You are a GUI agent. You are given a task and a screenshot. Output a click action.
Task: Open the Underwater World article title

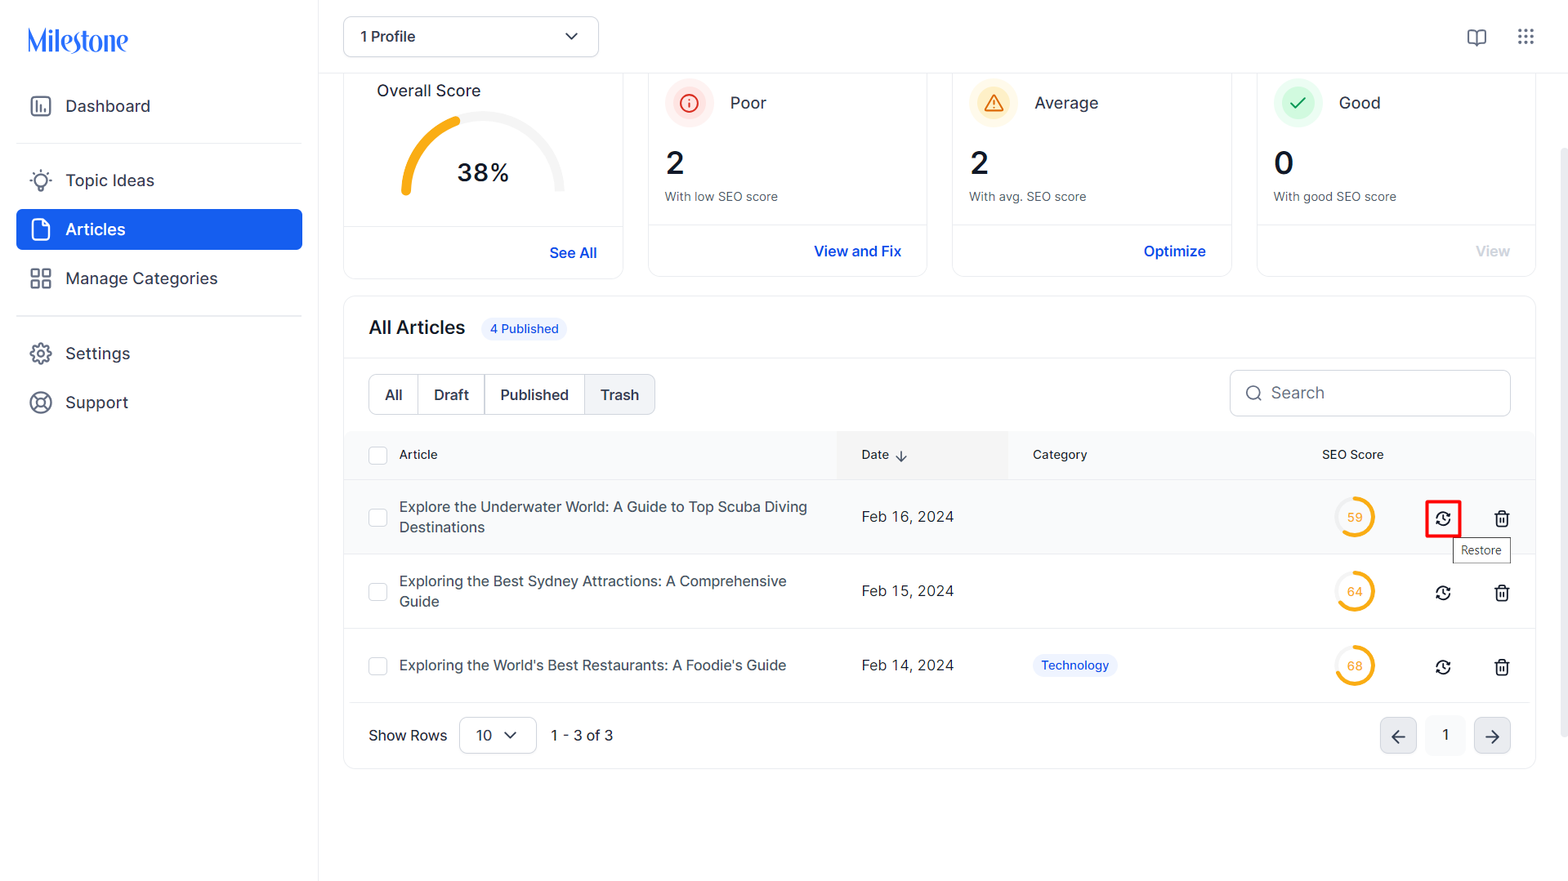coord(603,517)
